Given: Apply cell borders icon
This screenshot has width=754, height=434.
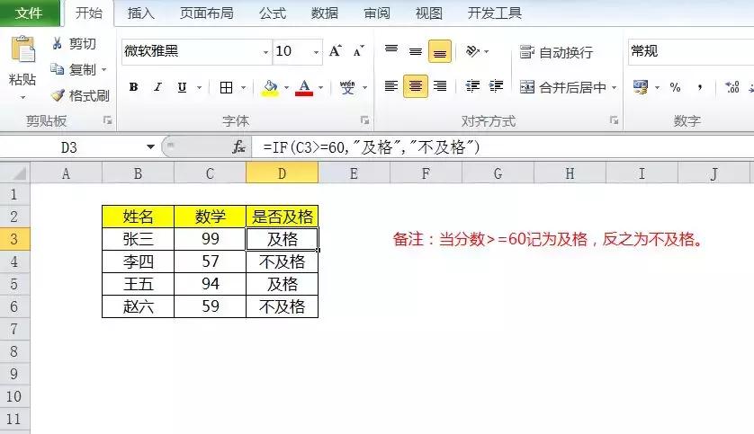Looking at the screenshot, I should pyautogui.click(x=226, y=87).
